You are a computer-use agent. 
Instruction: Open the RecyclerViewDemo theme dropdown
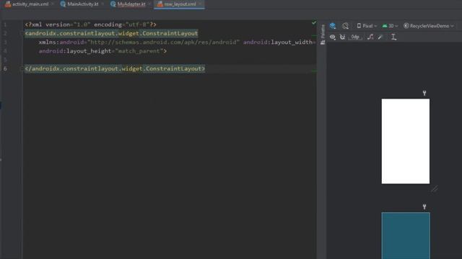pos(429,26)
